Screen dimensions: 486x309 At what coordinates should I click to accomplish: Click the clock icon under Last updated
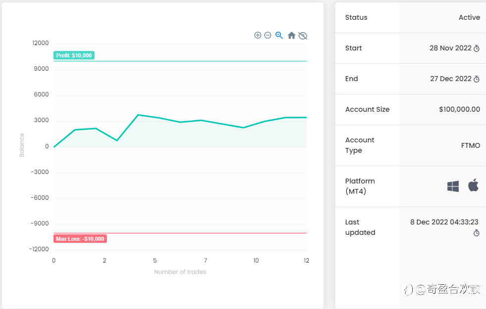pos(477,233)
